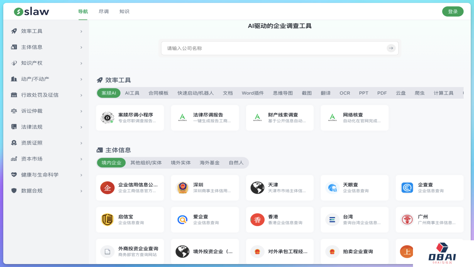Open the 知识 top navigation tab
The height and width of the screenshot is (267, 474).
tap(124, 12)
